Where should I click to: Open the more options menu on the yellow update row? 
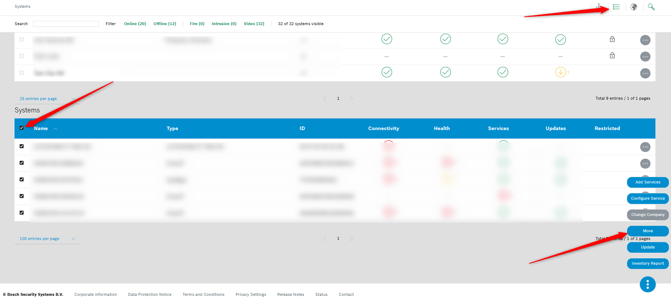tap(645, 74)
